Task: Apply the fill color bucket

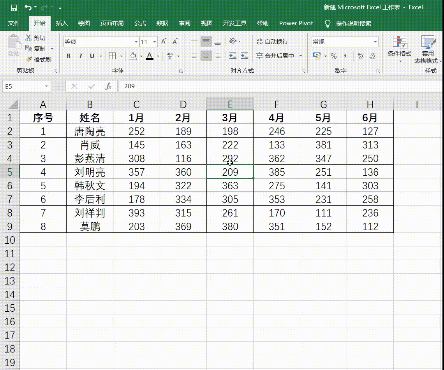Action: tap(133, 56)
